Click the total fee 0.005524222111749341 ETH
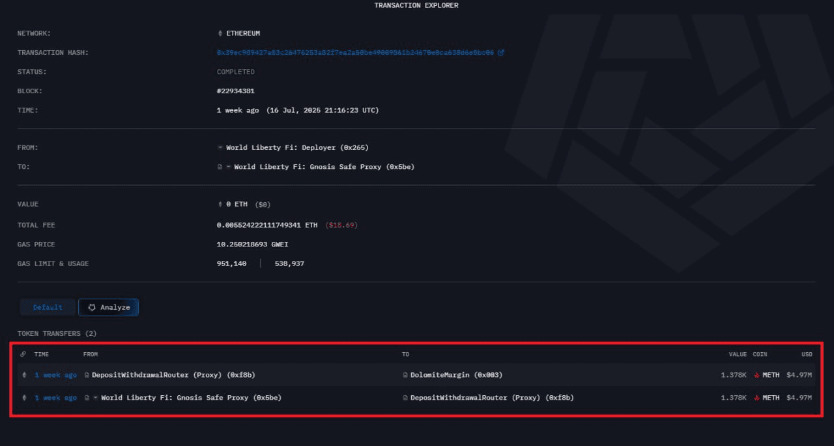This screenshot has height=446, width=834. [x=267, y=225]
